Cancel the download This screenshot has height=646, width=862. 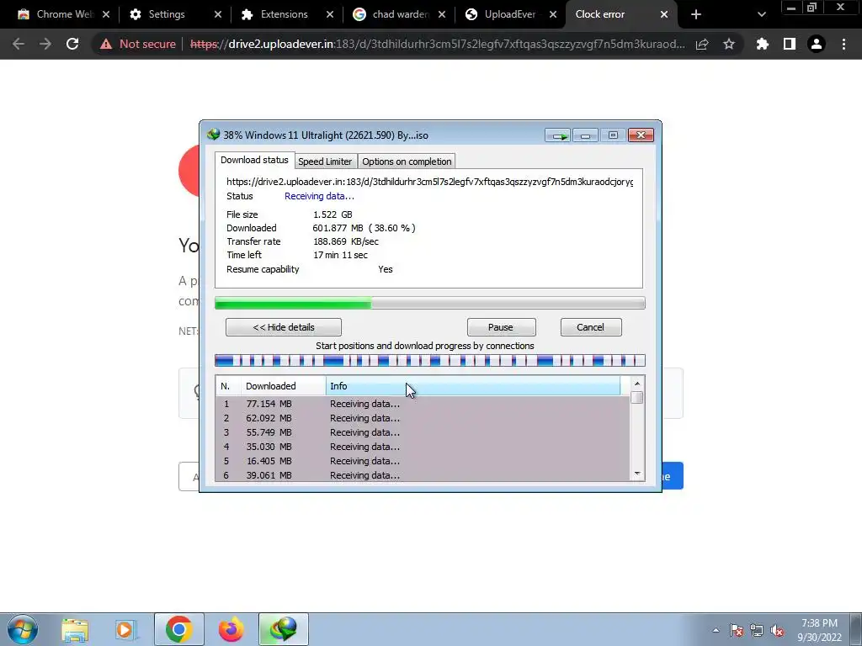591,327
